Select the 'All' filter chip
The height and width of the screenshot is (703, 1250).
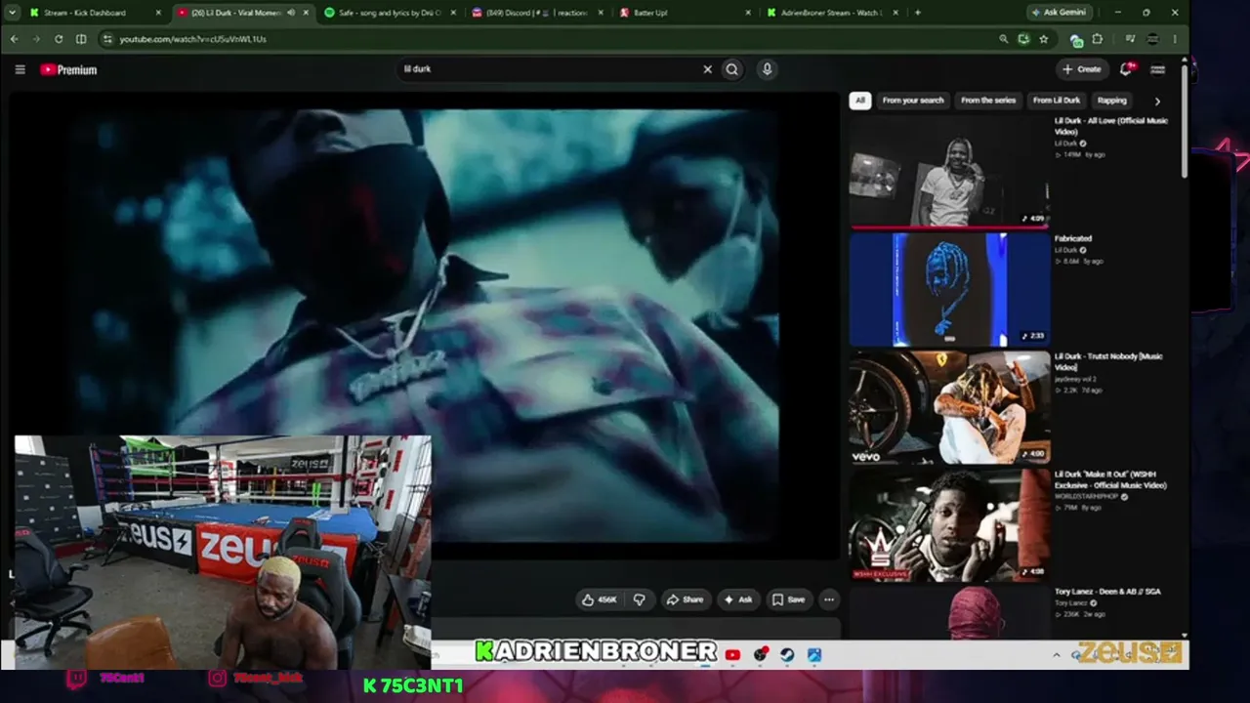click(859, 100)
